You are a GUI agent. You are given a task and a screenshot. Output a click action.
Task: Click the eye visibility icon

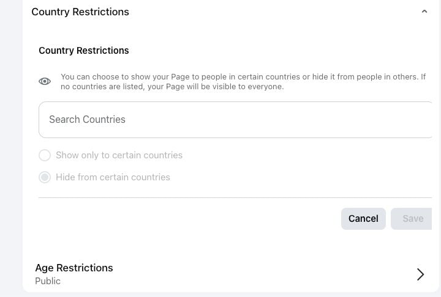[45, 81]
